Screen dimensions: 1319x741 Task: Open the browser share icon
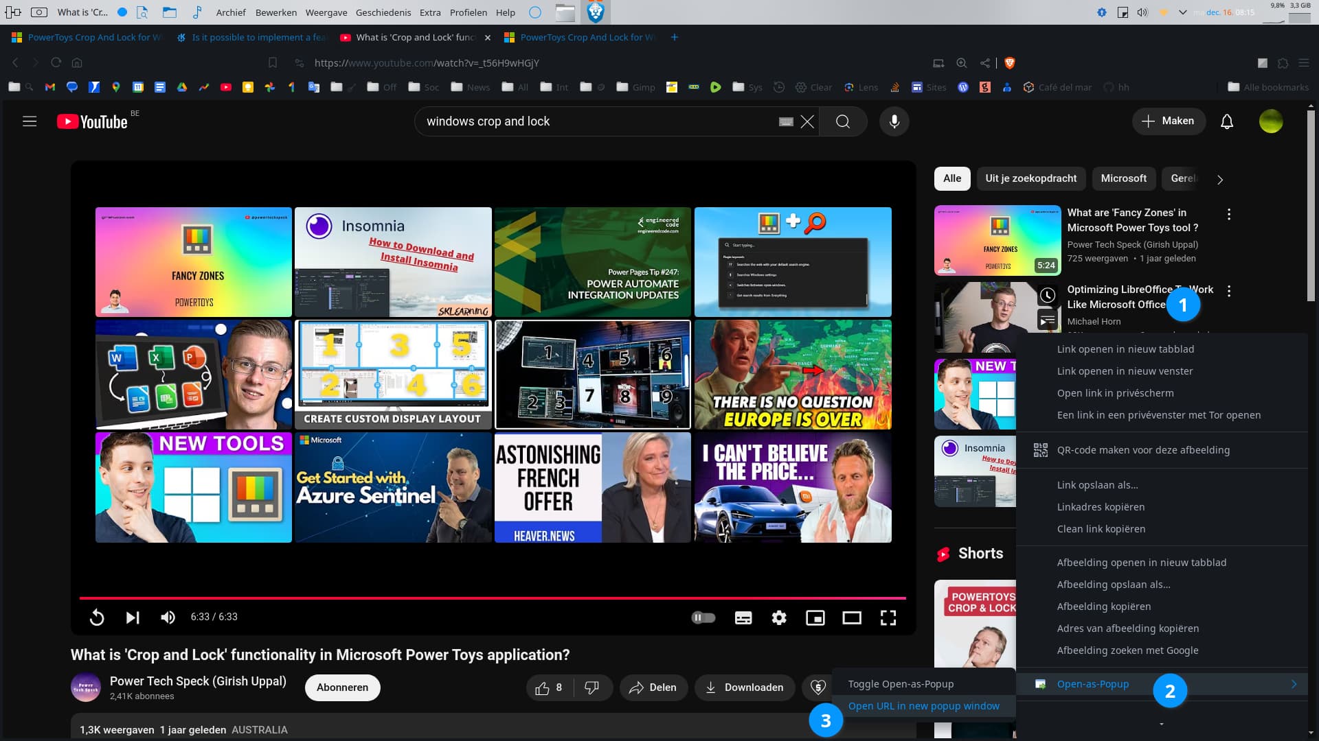coord(985,62)
